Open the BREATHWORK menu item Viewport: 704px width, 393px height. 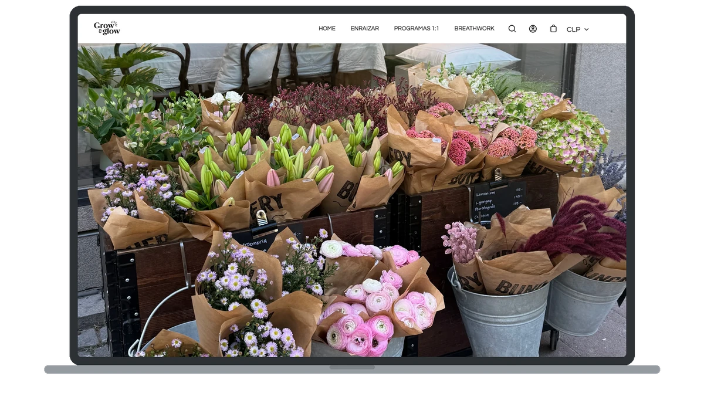click(x=474, y=29)
